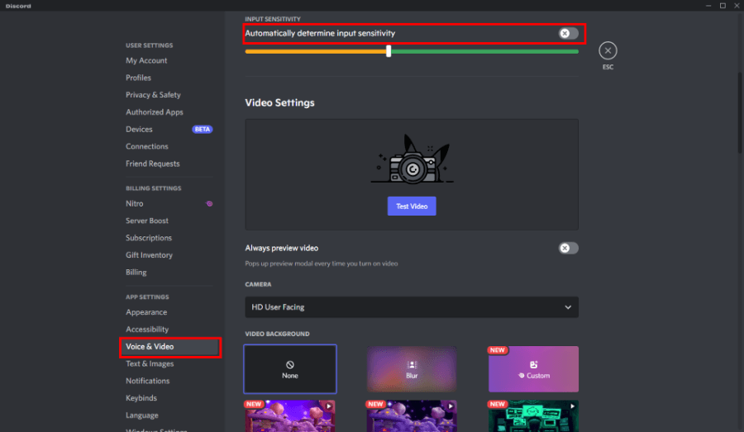Open Language settings

pos(142,415)
